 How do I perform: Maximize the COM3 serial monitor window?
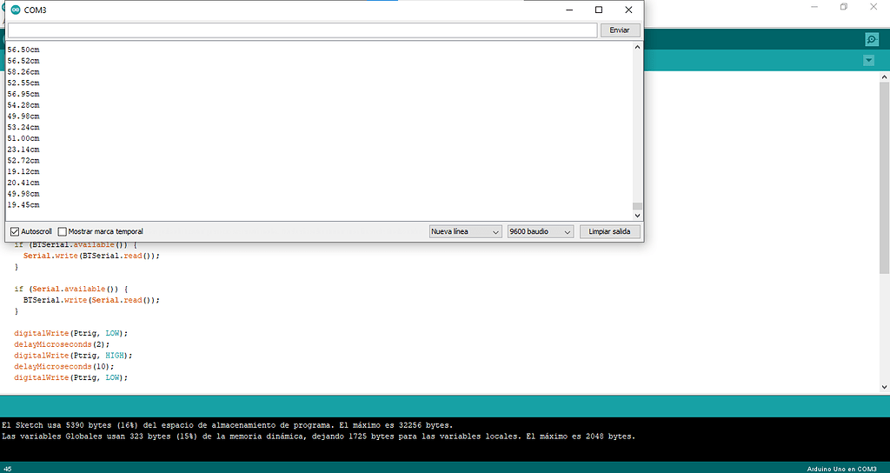click(x=598, y=10)
